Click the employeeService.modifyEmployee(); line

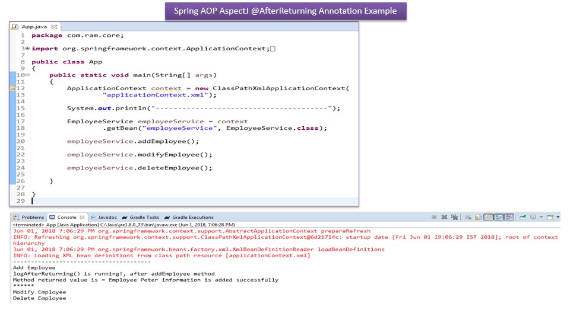140,154
